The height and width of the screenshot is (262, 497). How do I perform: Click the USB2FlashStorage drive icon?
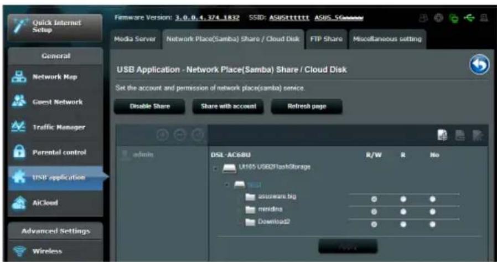tap(229, 168)
